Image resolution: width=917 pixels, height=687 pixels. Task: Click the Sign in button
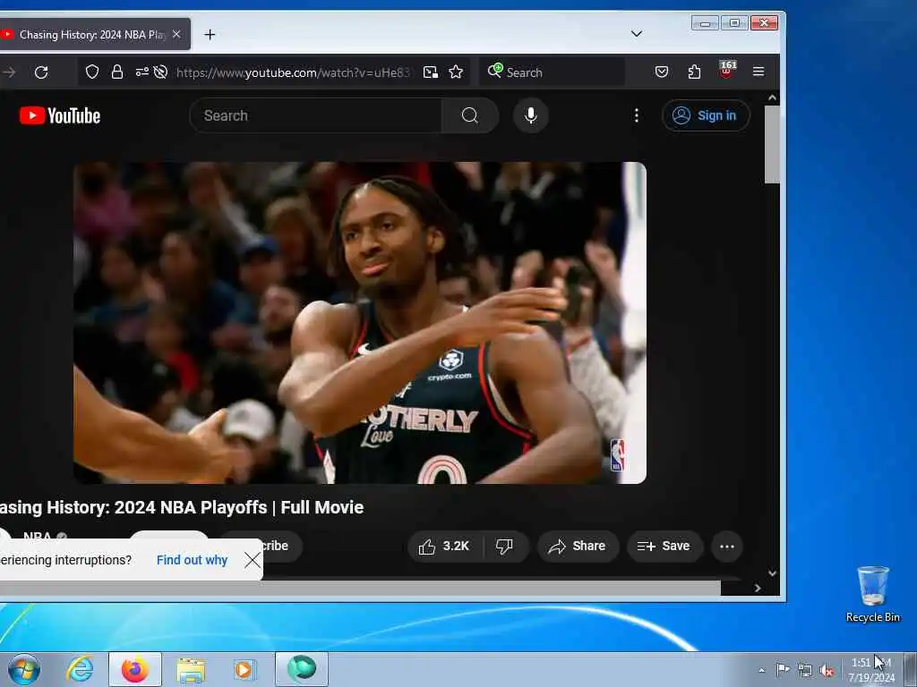pyautogui.click(x=706, y=115)
